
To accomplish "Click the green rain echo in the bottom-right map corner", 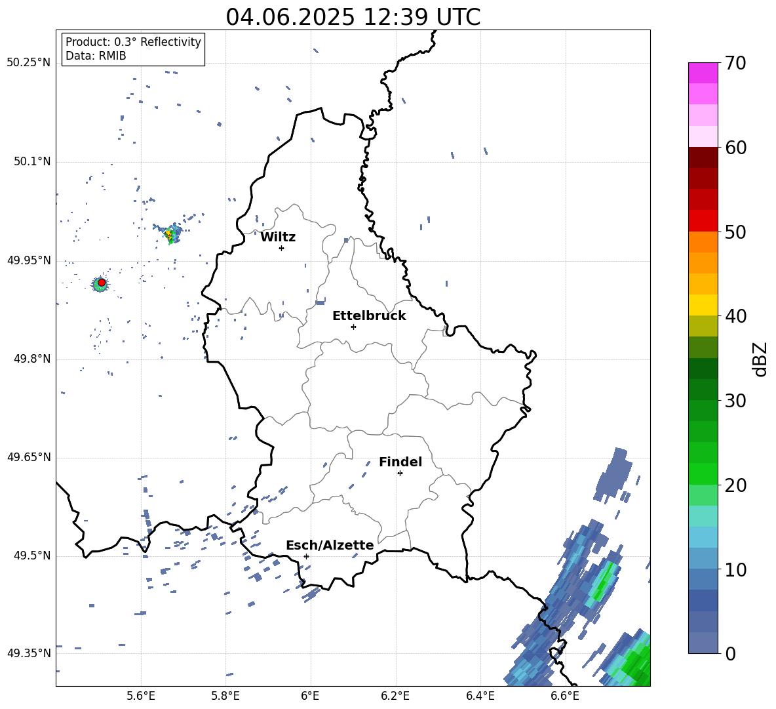I will point(635,662).
